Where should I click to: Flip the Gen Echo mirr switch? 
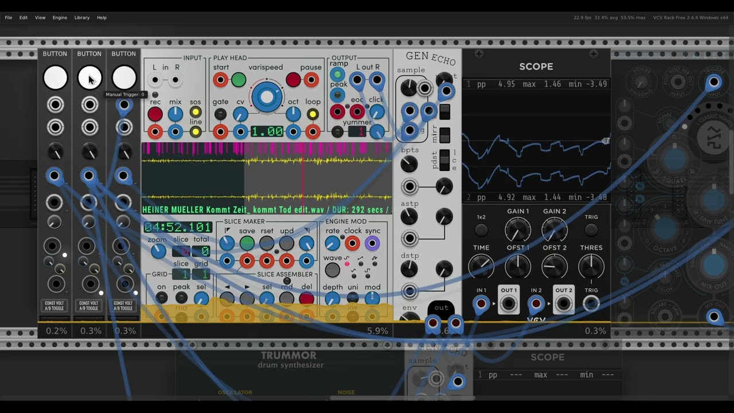tap(445, 135)
